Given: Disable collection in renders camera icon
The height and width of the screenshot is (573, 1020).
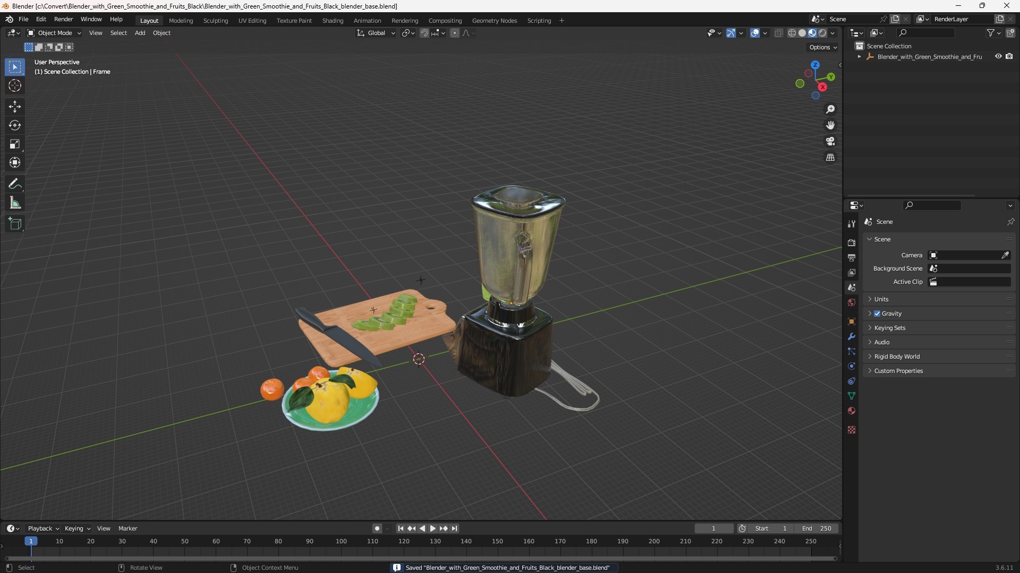Looking at the screenshot, I should [1009, 56].
